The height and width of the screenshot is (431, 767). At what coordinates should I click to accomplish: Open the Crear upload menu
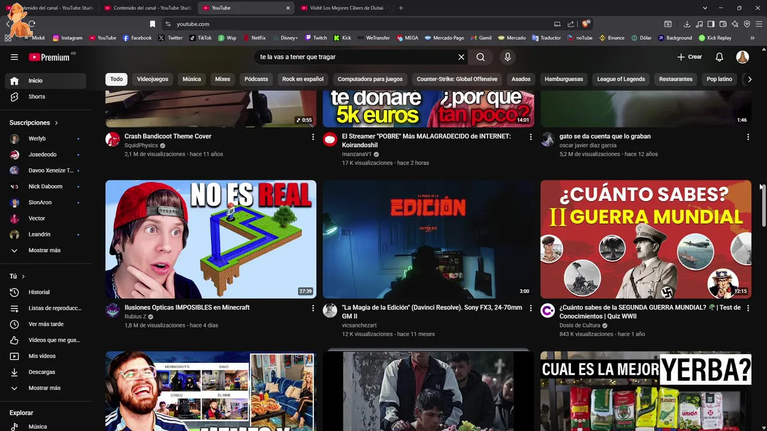690,57
